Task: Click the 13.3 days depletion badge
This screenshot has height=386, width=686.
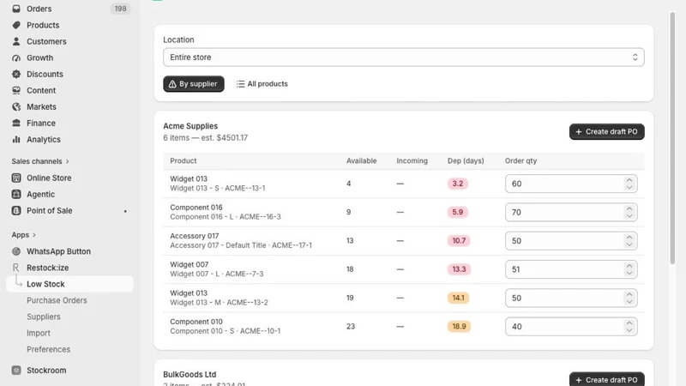Action: 459,269
